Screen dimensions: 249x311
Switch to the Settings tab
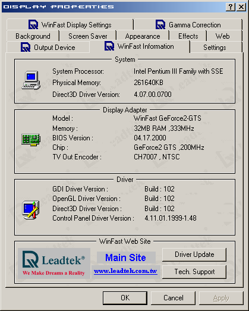pyautogui.click(x=215, y=48)
